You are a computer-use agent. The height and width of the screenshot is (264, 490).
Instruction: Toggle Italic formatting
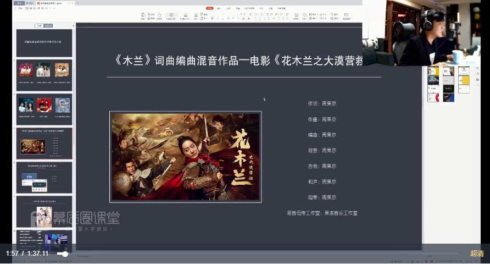pyautogui.click(x=218, y=18)
